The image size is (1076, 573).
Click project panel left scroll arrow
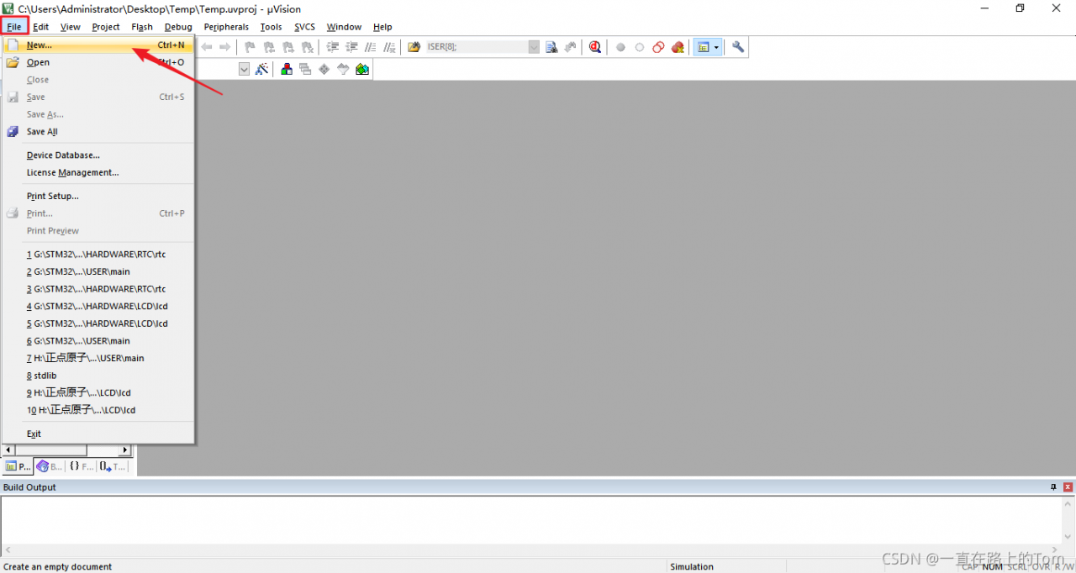pos(8,450)
